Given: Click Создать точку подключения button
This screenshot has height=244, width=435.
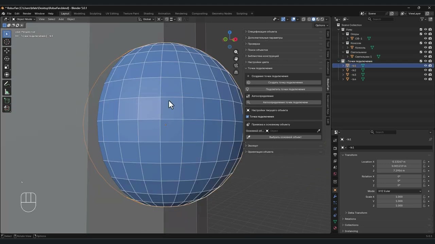Looking at the screenshot, I should (285, 82).
